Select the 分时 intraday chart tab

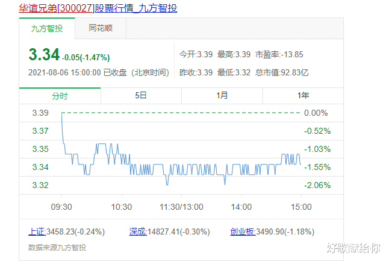click(x=60, y=96)
